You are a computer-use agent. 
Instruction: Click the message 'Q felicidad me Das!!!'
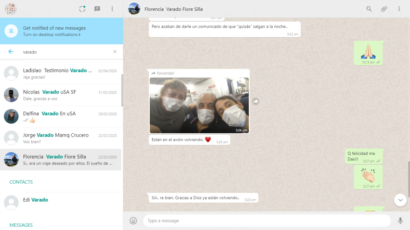(x=364, y=157)
